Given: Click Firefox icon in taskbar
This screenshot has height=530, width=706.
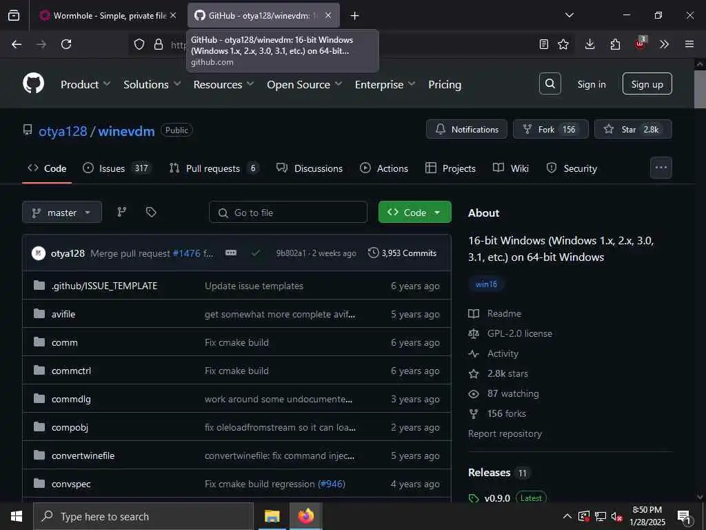Looking at the screenshot, I should coord(305,516).
